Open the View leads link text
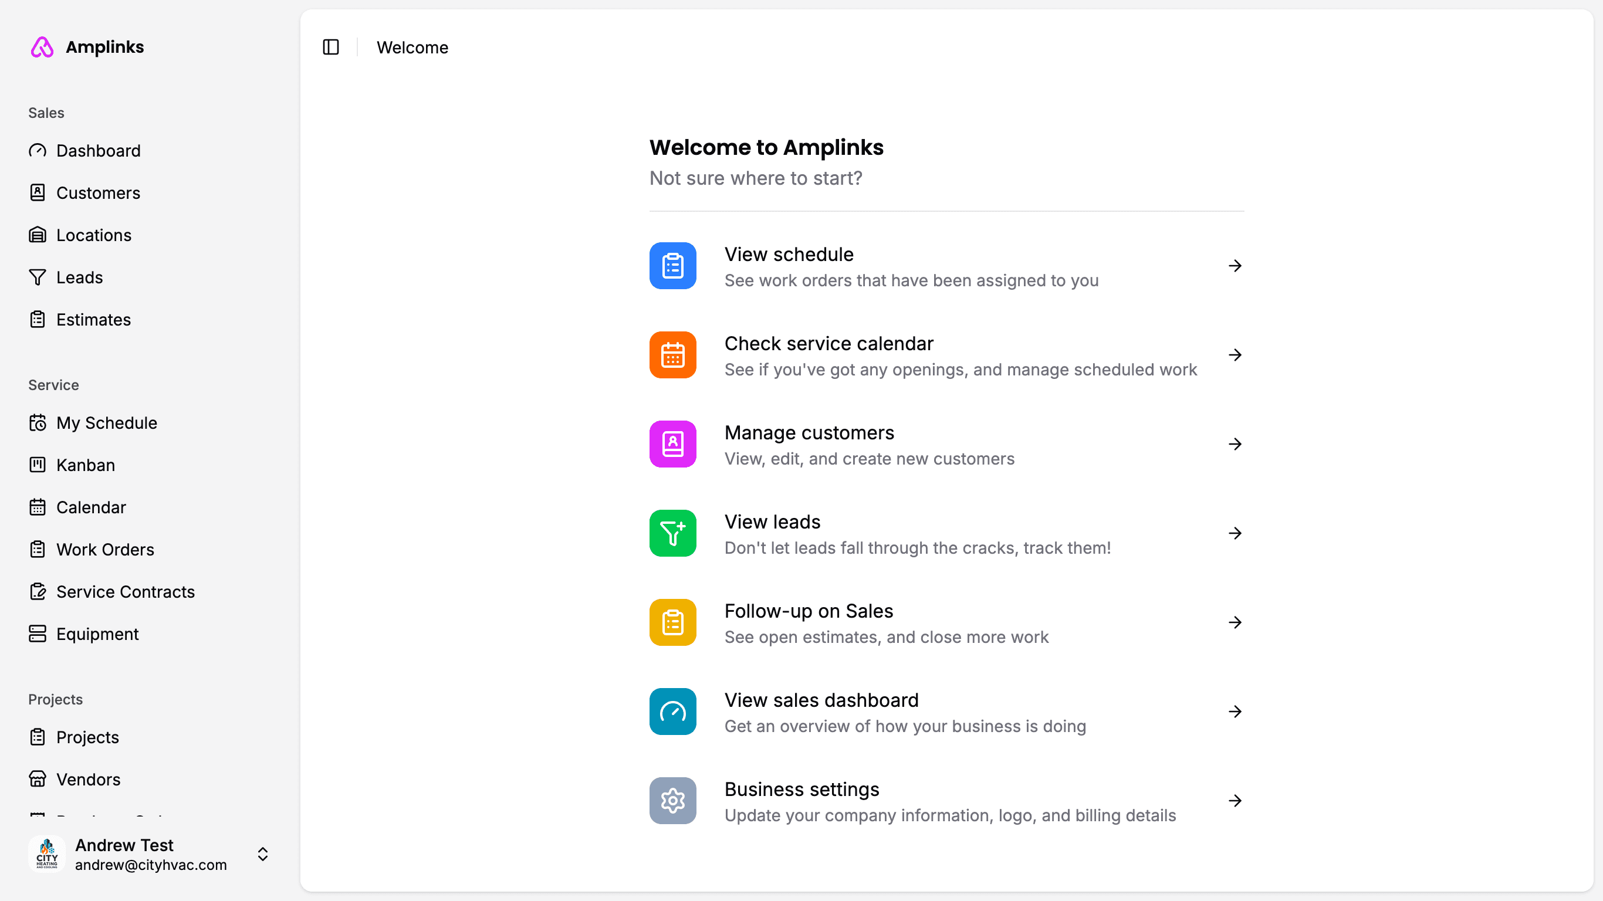The height and width of the screenshot is (901, 1603). click(772, 521)
